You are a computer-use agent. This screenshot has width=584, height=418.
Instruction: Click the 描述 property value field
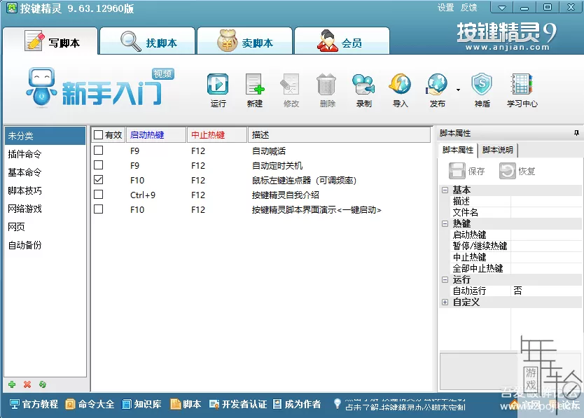pos(546,201)
